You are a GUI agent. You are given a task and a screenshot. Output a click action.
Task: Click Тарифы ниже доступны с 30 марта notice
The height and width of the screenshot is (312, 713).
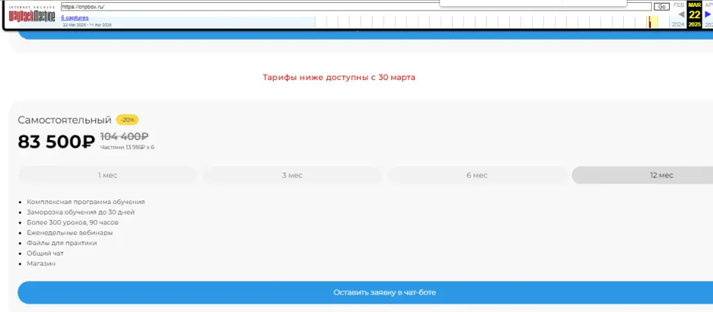pos(339,77)
